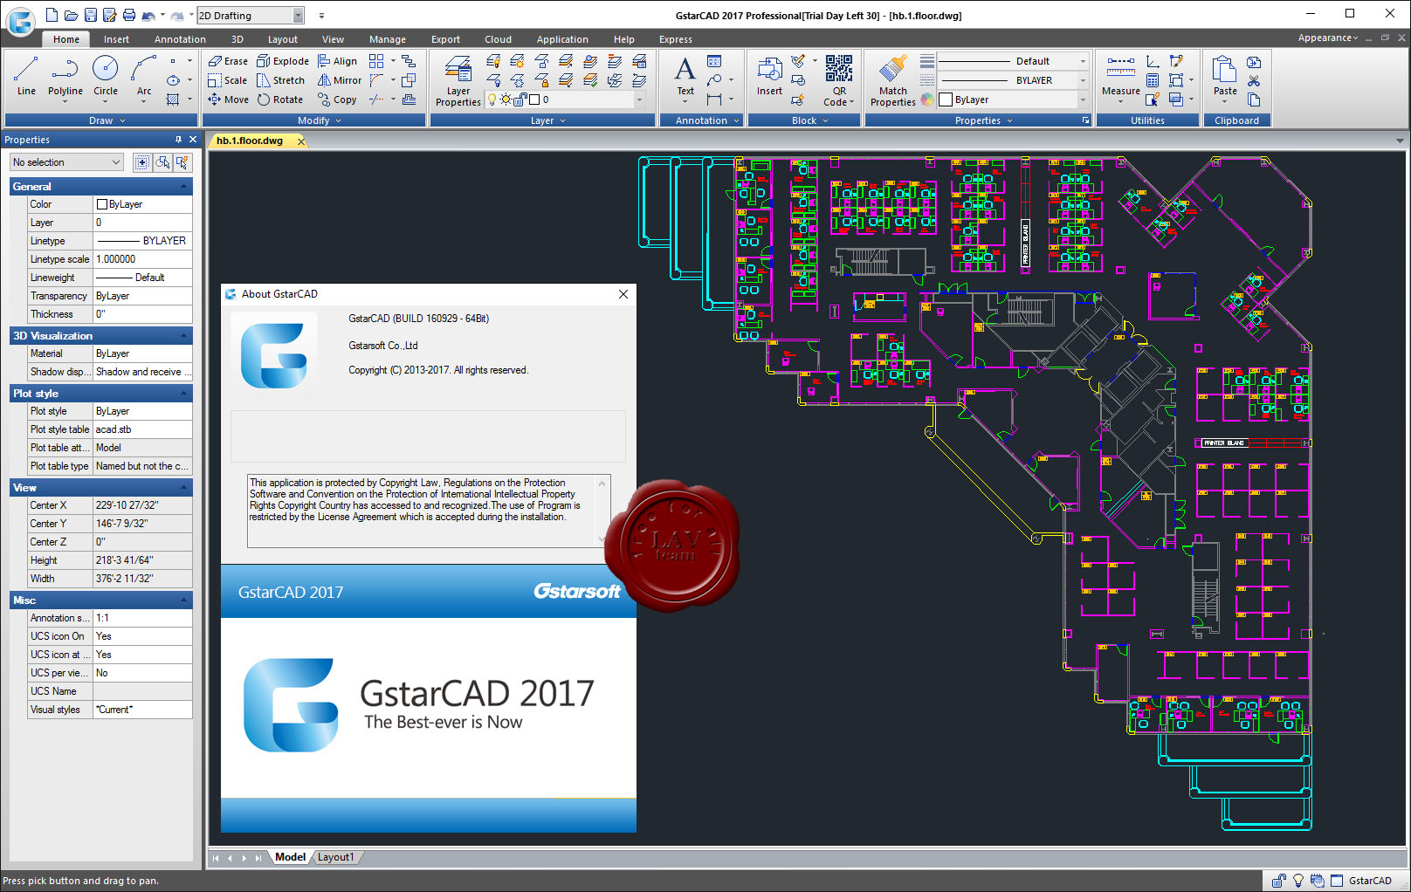Activate the Copy tool in Modify panel
This screenshot has height=892, width=1411.
click(338, 99)
